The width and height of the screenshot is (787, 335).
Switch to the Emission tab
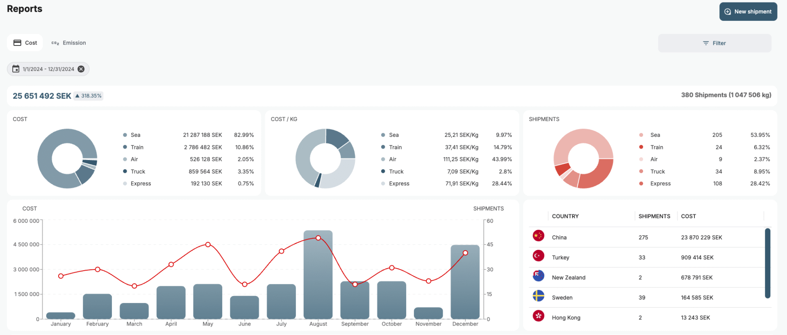coord(68,43)
